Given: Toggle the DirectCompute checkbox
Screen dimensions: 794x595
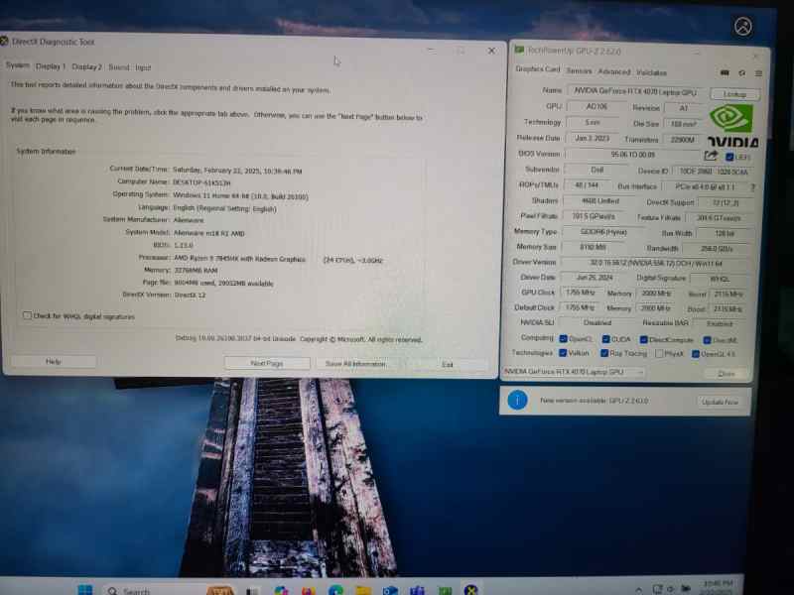Looking at the screenshot, I should [643, 339].
